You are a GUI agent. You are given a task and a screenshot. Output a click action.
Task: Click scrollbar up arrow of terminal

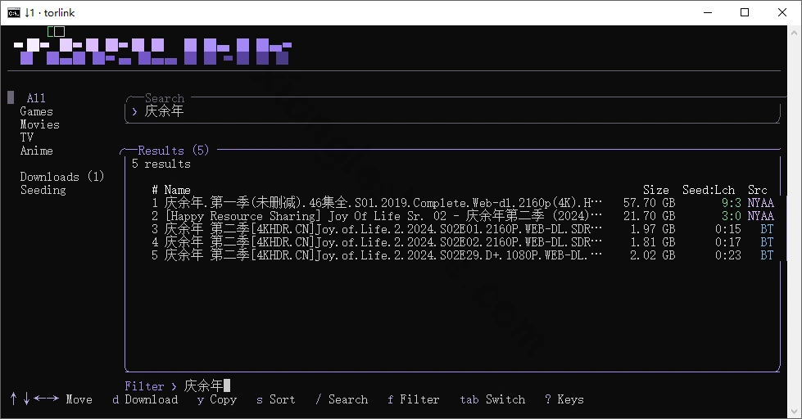coord(794,33)
